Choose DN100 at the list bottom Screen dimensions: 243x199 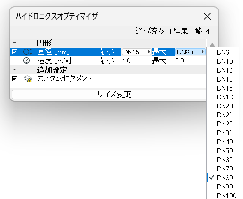click(223, 195)
